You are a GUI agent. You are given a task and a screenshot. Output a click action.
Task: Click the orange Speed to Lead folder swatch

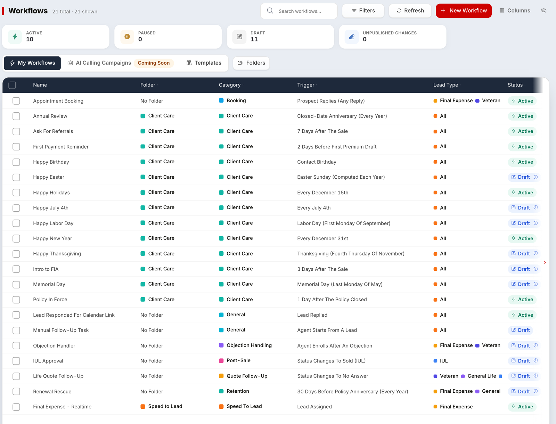143,407
